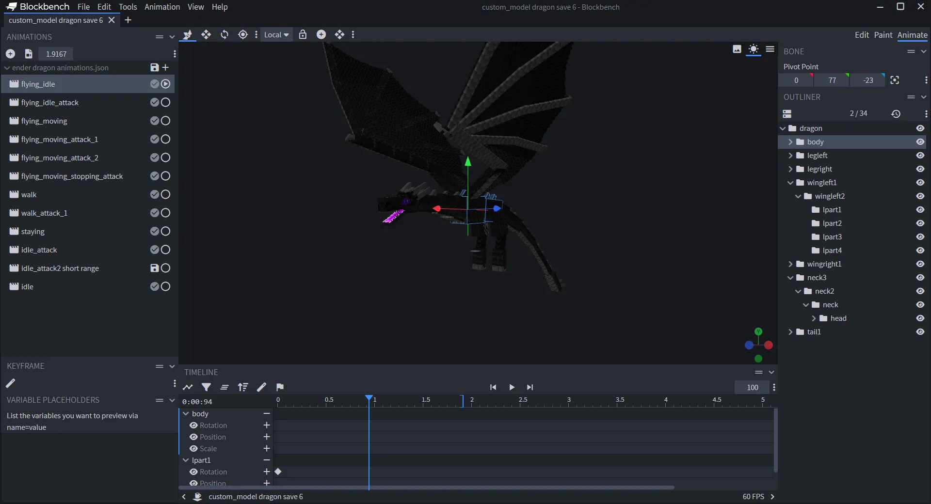Toggle body Scale channel visibility

pos(193,448)
